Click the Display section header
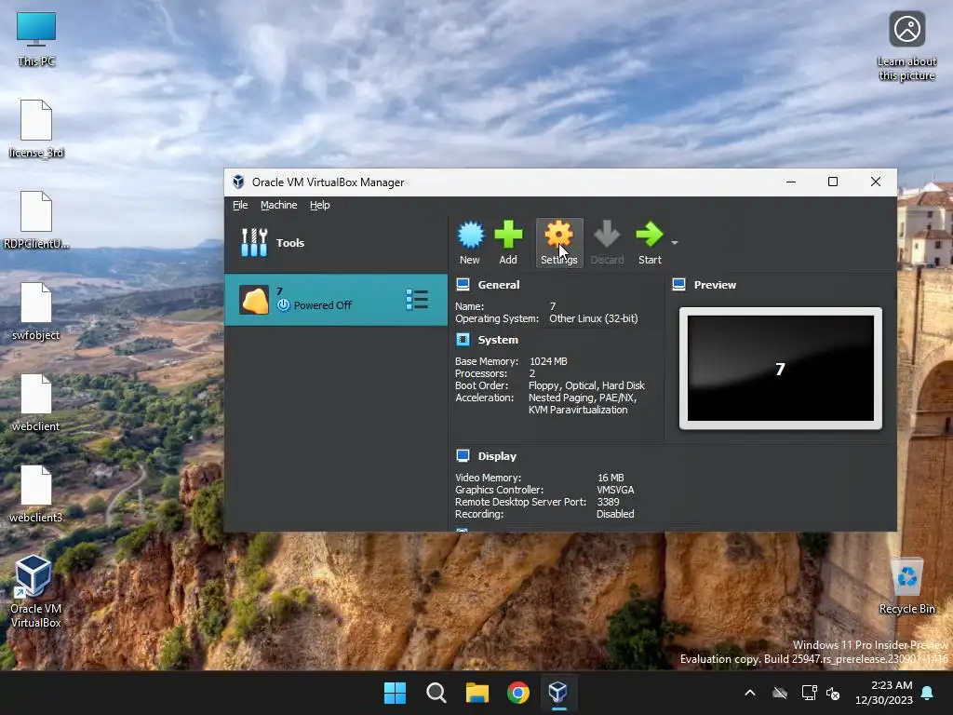 tap(497, 456)
